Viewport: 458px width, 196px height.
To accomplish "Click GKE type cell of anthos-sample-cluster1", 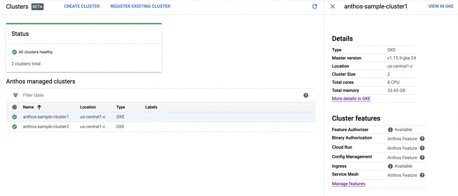I will click(x=120, y=117).
